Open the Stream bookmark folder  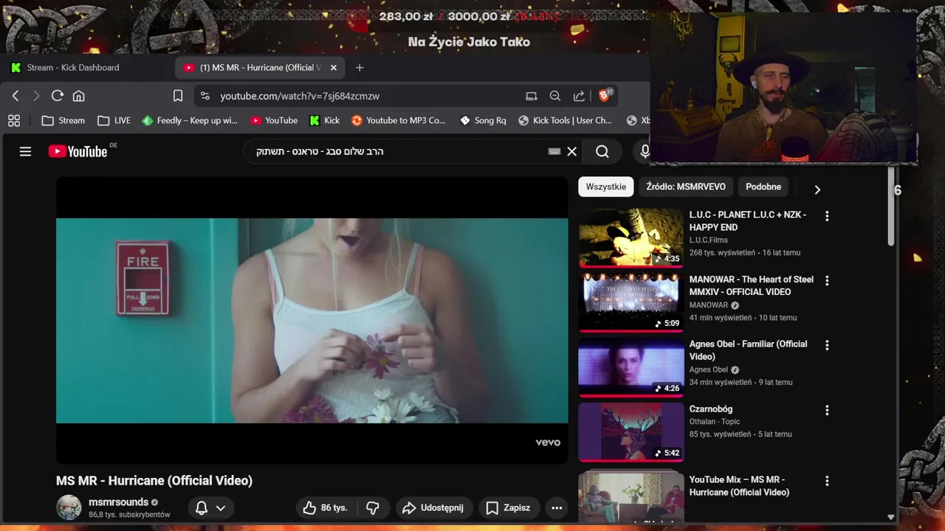pos(63,120)
